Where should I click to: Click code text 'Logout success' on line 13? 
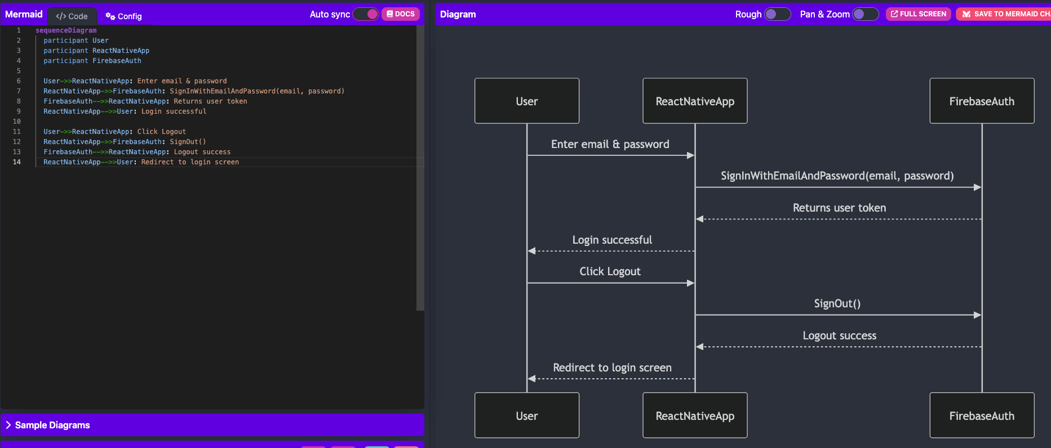point(202,152)
